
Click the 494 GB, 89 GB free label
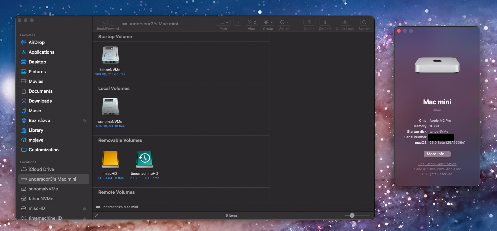point(110,126)
